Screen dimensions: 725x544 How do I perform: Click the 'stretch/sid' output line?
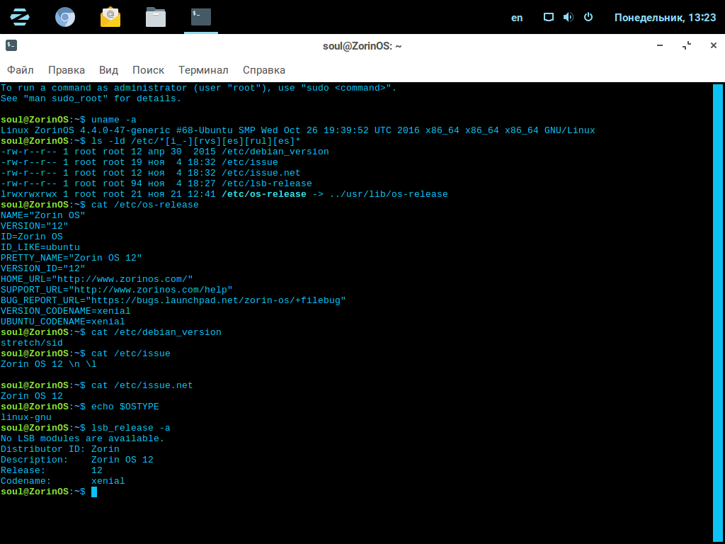[x=31, y=344]
